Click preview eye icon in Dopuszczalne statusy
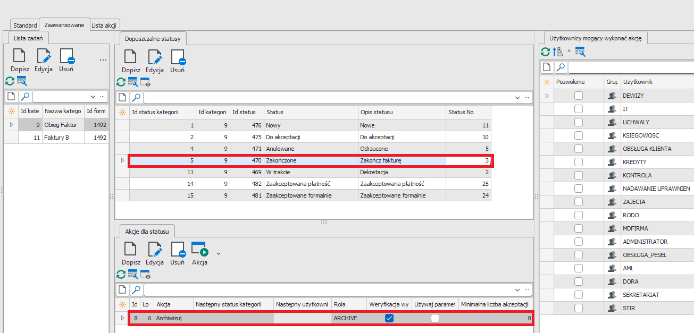Image resolution: width=694 pixels, height=333 pixels. click(145, 82)
